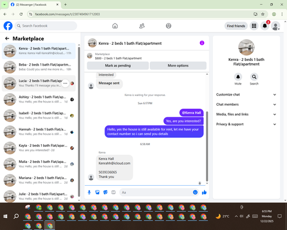Open Julie conversation in chat list
Screen dimensions: 287x230
point(38,196)
